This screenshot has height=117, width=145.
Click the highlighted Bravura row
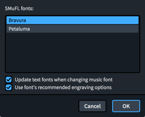point(72,20)
